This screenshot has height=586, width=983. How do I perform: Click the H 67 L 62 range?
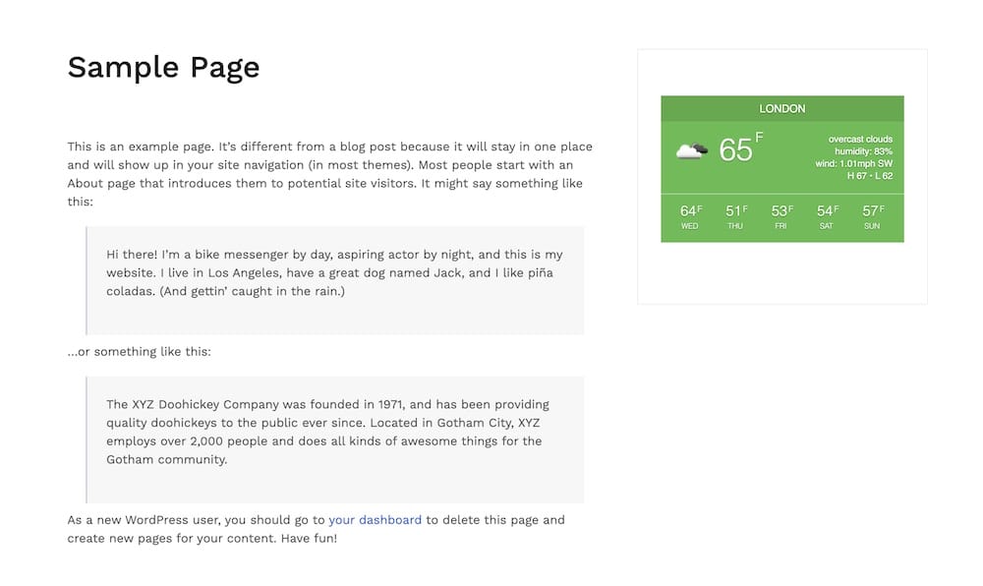[870, 176]
